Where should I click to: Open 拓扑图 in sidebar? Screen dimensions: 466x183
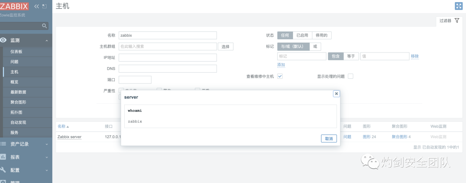point(16,112)
